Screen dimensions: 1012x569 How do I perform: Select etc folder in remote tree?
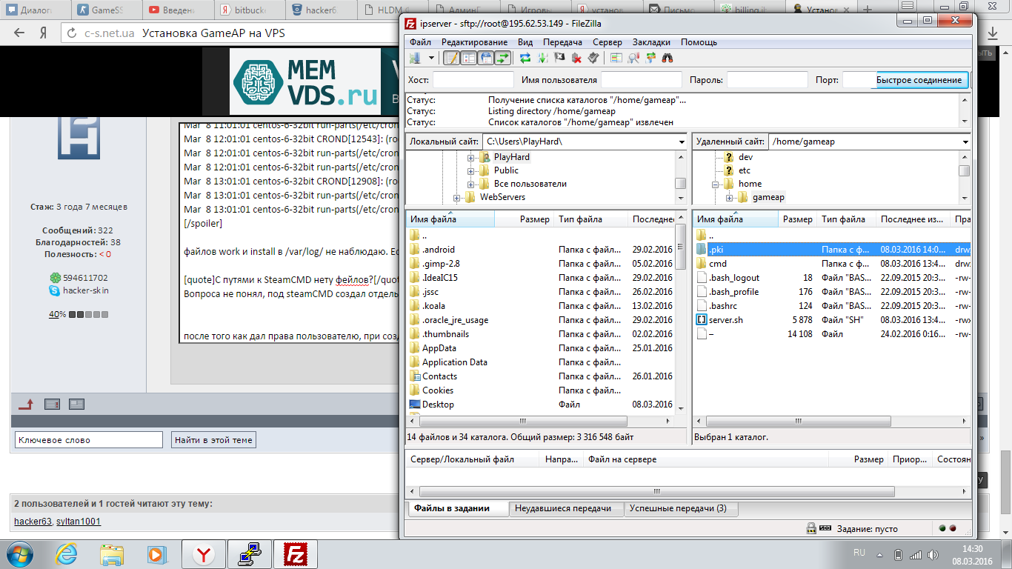(x=745, y=170)
